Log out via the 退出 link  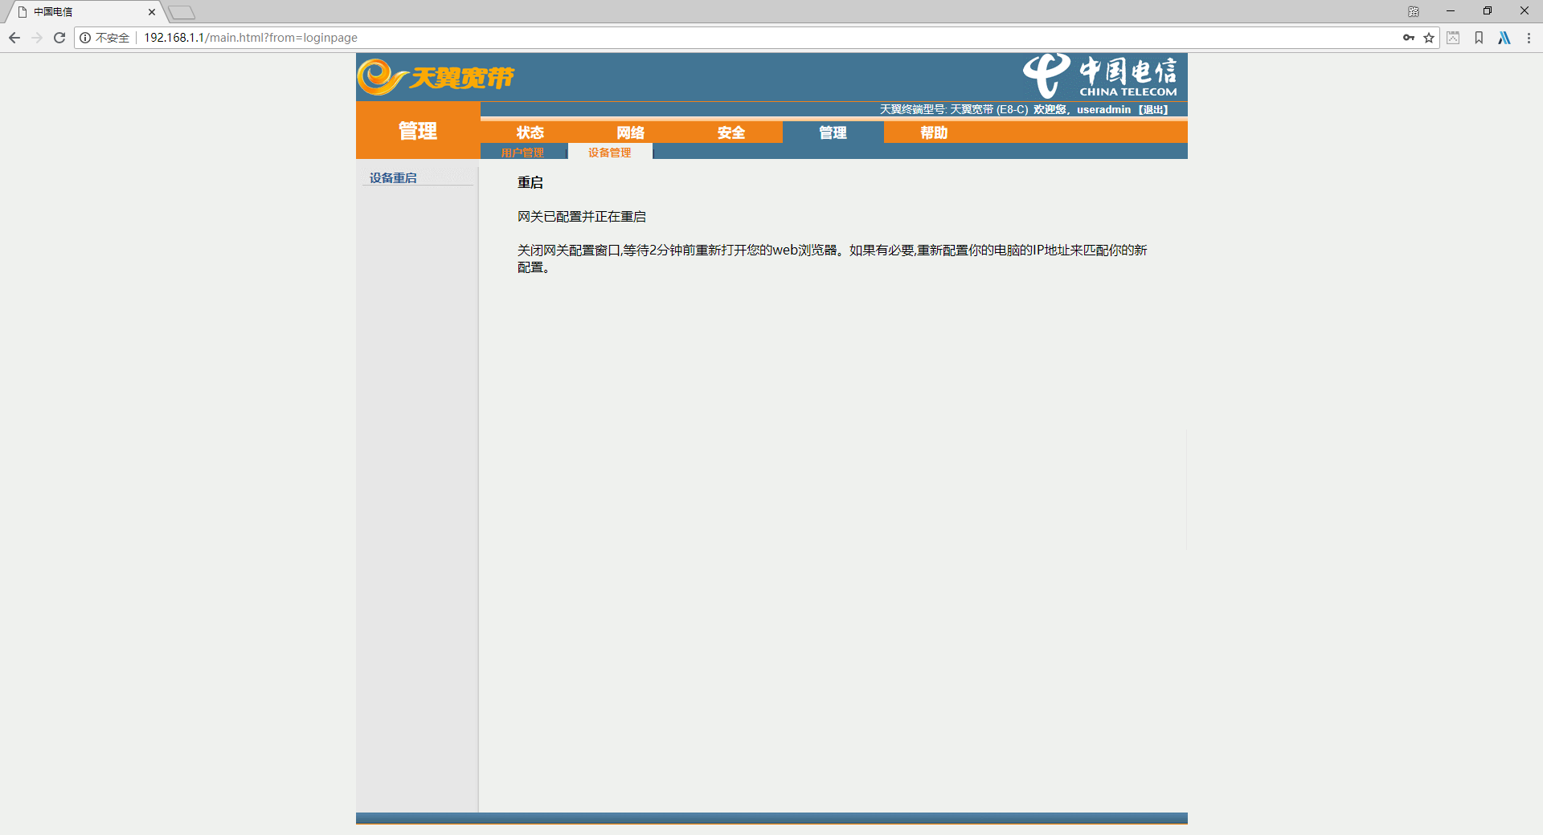click(x=1154, y=110)
